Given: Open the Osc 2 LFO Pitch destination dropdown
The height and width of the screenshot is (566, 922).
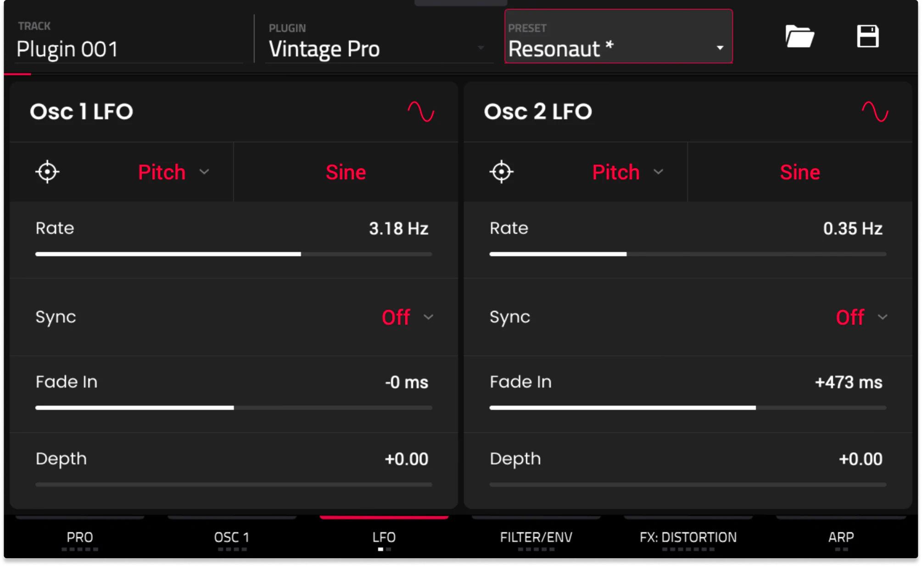Looking at the screenshot, I should click(x=627, y=172).
